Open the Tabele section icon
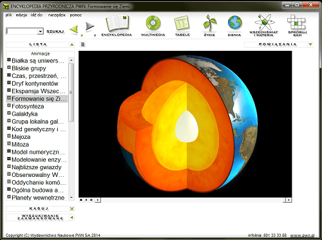322x240 pixels. [x=182, y=23]
